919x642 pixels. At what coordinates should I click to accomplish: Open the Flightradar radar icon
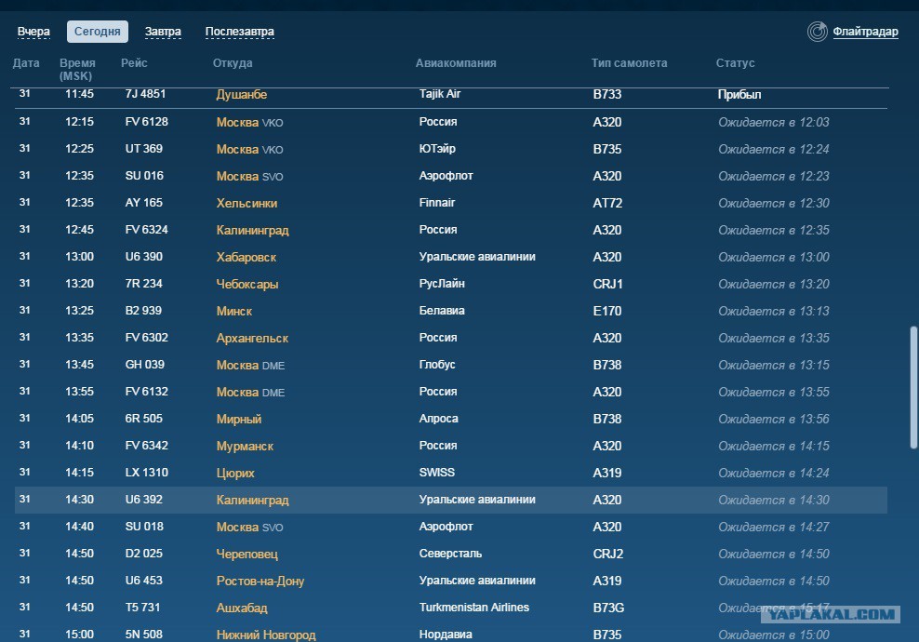pyautogui.click(x=817, y=31)
